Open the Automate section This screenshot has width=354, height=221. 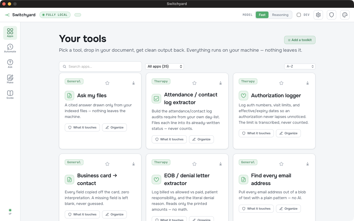point(10,48)
